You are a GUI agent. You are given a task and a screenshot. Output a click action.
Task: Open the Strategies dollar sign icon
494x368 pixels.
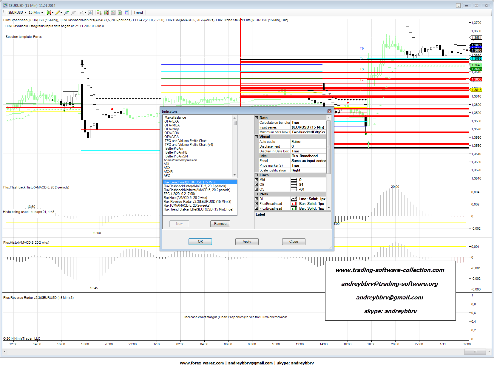[120, 13]
